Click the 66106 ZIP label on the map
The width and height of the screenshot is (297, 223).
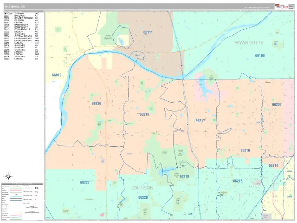tap(260, 56)
